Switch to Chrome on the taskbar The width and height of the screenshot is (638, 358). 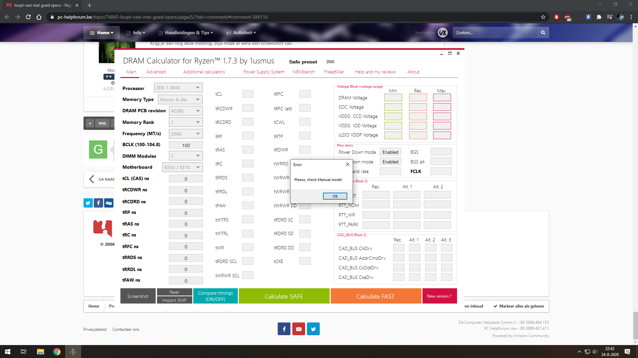pos(57,352)
